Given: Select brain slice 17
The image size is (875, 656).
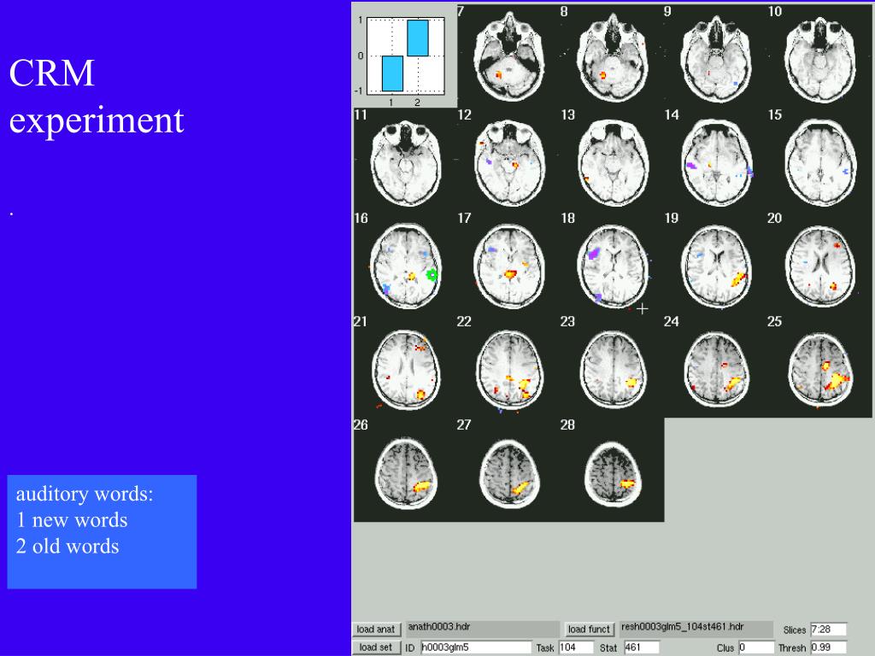Looking at the screenshot, I should [509, 266].
